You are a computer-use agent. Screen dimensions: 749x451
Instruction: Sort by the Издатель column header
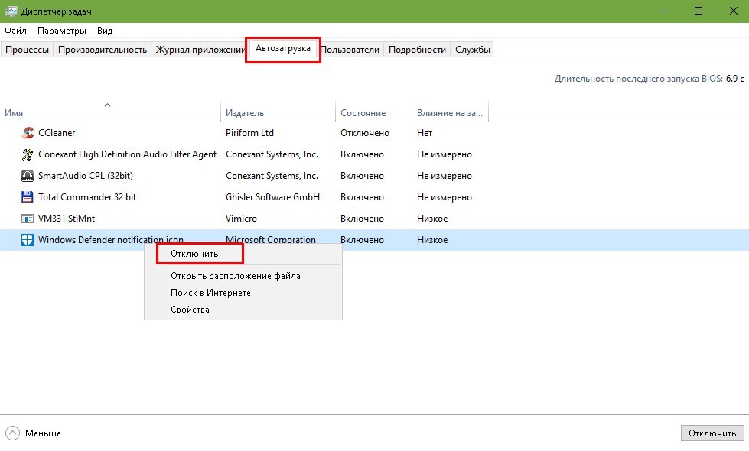pos(278,112)
